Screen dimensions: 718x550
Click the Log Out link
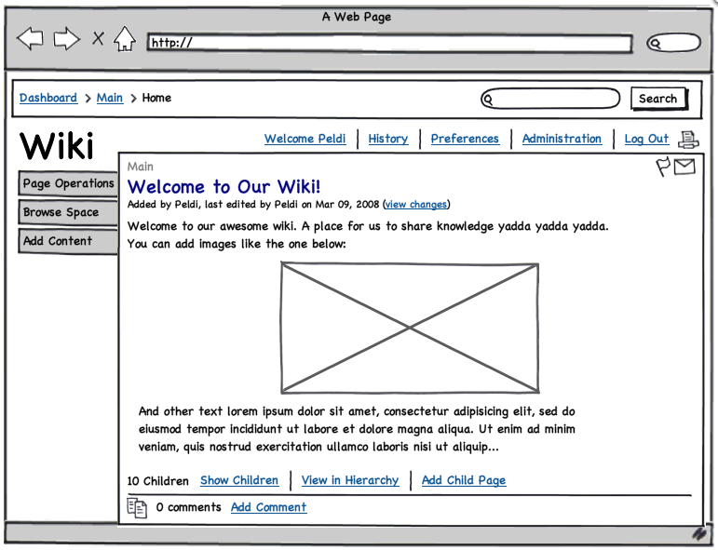tap(646, 139)
